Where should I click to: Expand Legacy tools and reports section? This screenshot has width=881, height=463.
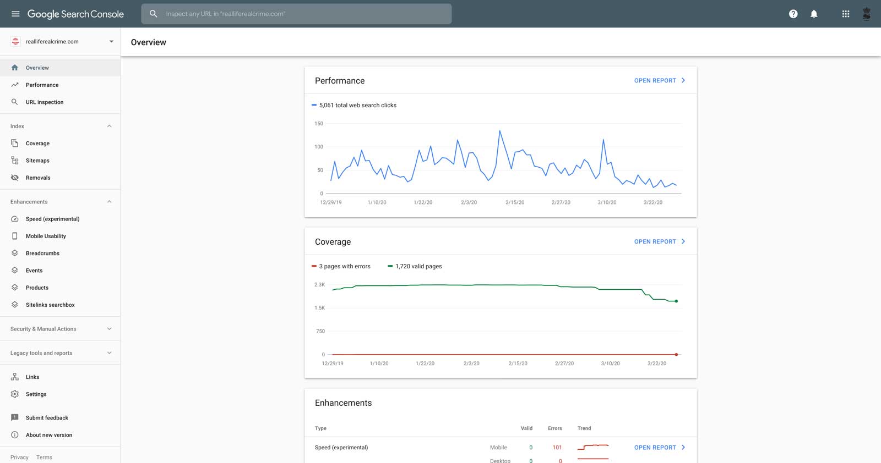[109, 353]
